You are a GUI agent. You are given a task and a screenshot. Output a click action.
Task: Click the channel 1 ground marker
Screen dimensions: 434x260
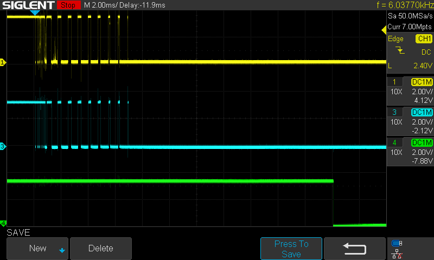point(3,62)
